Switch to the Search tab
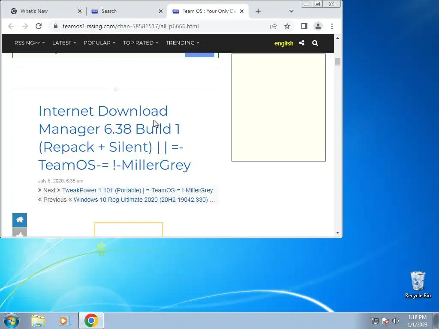The width and height of the screenshot is (439, 329). coord(126,11)
